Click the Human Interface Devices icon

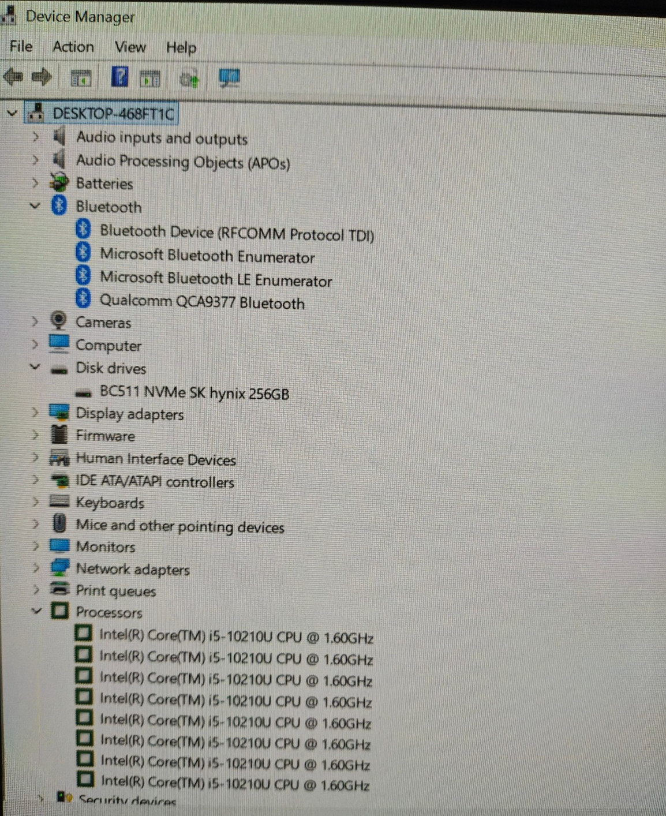click(x=59, y=459)
